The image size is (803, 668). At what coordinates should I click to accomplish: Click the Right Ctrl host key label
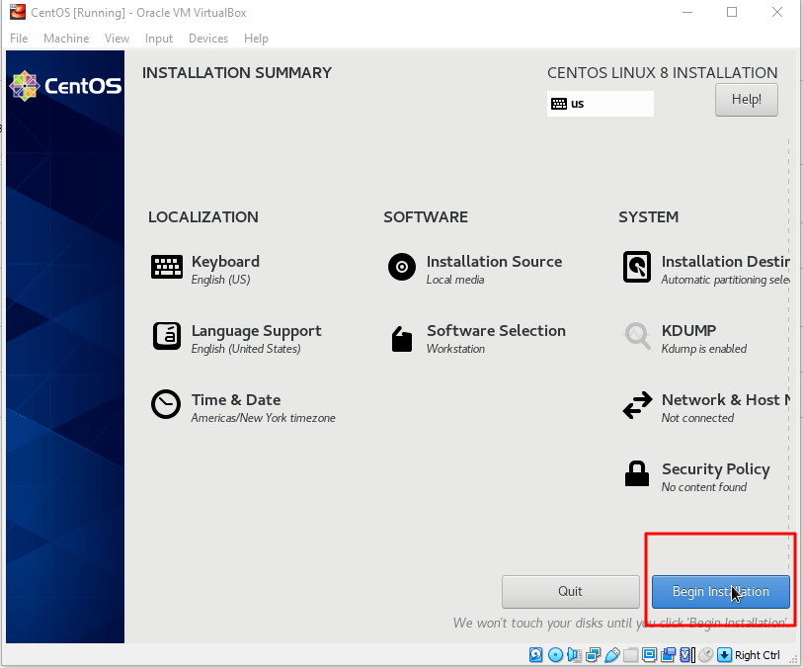[757, 655]
